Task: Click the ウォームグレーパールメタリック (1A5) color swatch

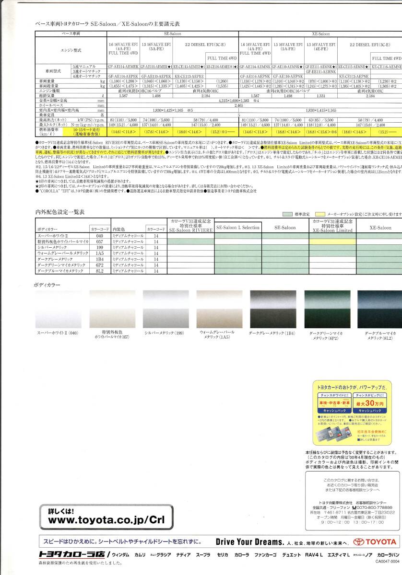Action: [x=219, y=310]
